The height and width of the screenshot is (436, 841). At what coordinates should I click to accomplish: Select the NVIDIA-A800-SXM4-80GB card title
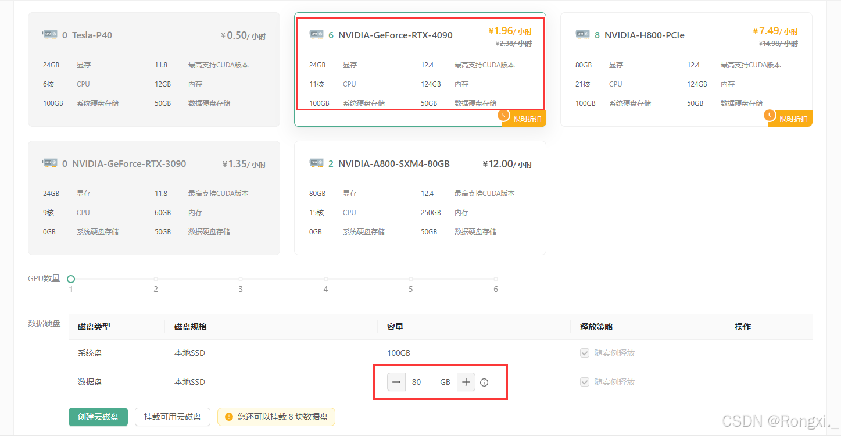click(394, 163)
